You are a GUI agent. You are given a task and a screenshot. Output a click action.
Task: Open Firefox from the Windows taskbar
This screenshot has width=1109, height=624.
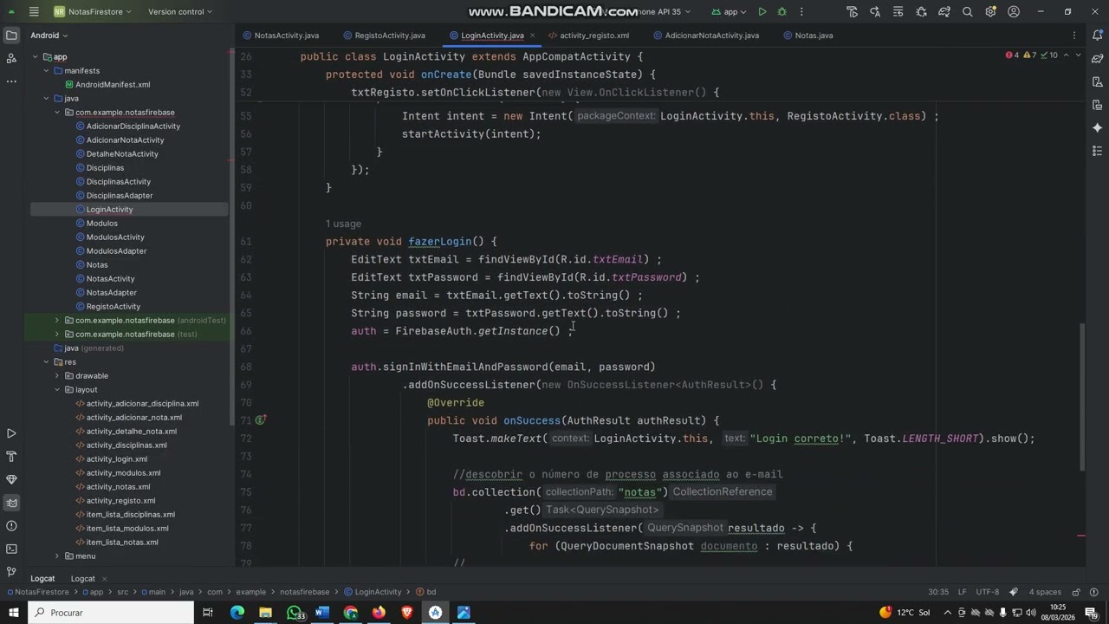coord(379,613)
